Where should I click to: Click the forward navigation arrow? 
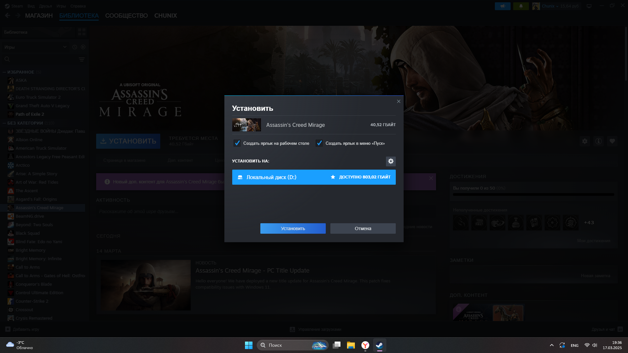18,15
